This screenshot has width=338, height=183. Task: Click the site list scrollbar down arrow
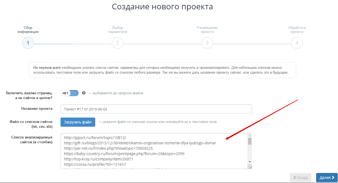pos(250,161)
